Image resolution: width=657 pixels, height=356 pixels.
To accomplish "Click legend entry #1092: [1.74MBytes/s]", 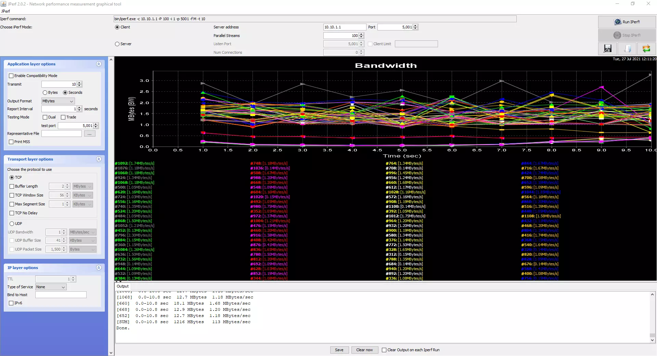I will tap(134, 163).
